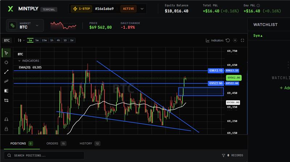Viewport: 290px width, 162px height.
Task: Click the EMA(20) 69,385 legend entry
Action: pos(30,67)
